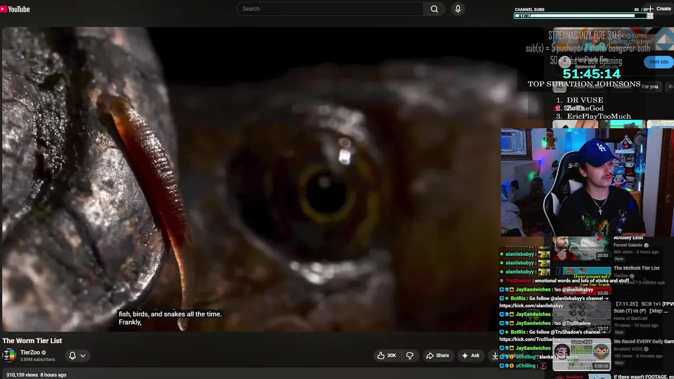Open the YouTube home logo

coord(15,9)
